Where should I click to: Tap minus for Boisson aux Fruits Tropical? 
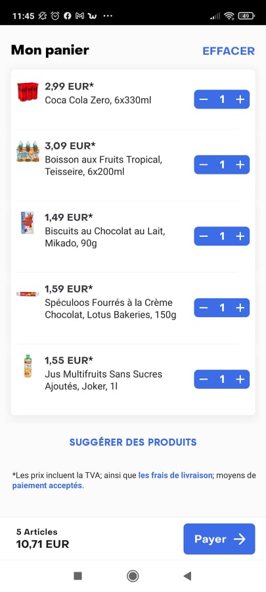(204, 164)
